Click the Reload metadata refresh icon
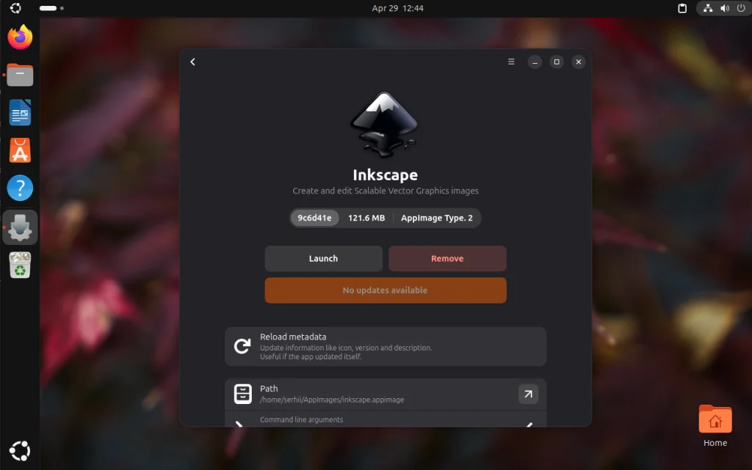This screenshot has width=752, height=470. pos(242,346)
